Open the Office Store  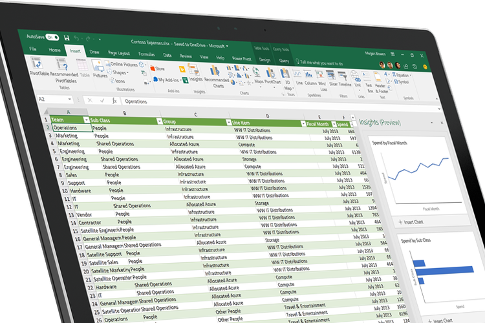pos(157,68)
